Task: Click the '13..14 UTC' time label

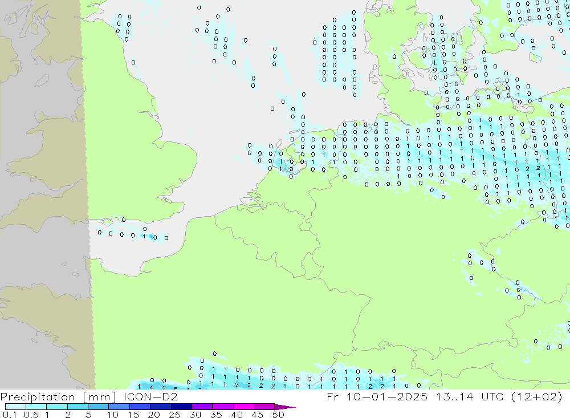Action: [470, 396]
